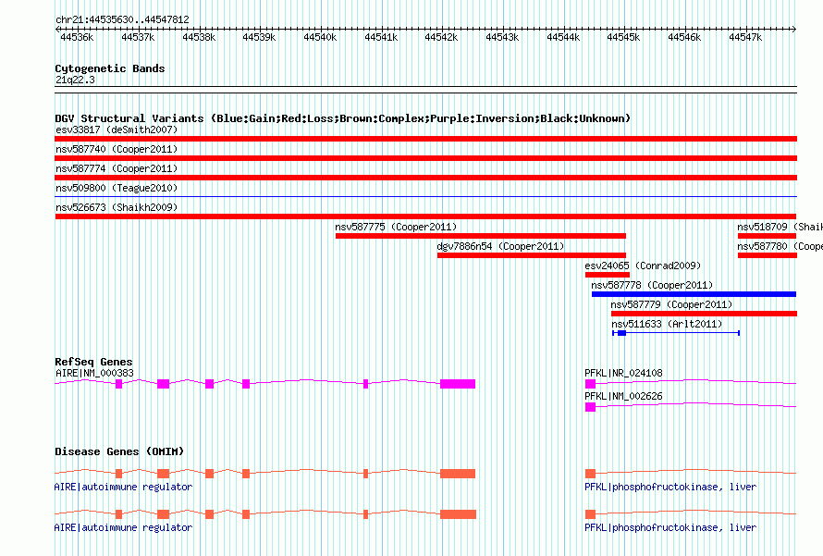Viewport: 823px width, 556px height.
Task: Click the chr21:44535630..44547812 coordinate label
Action: tap(122, 20)
